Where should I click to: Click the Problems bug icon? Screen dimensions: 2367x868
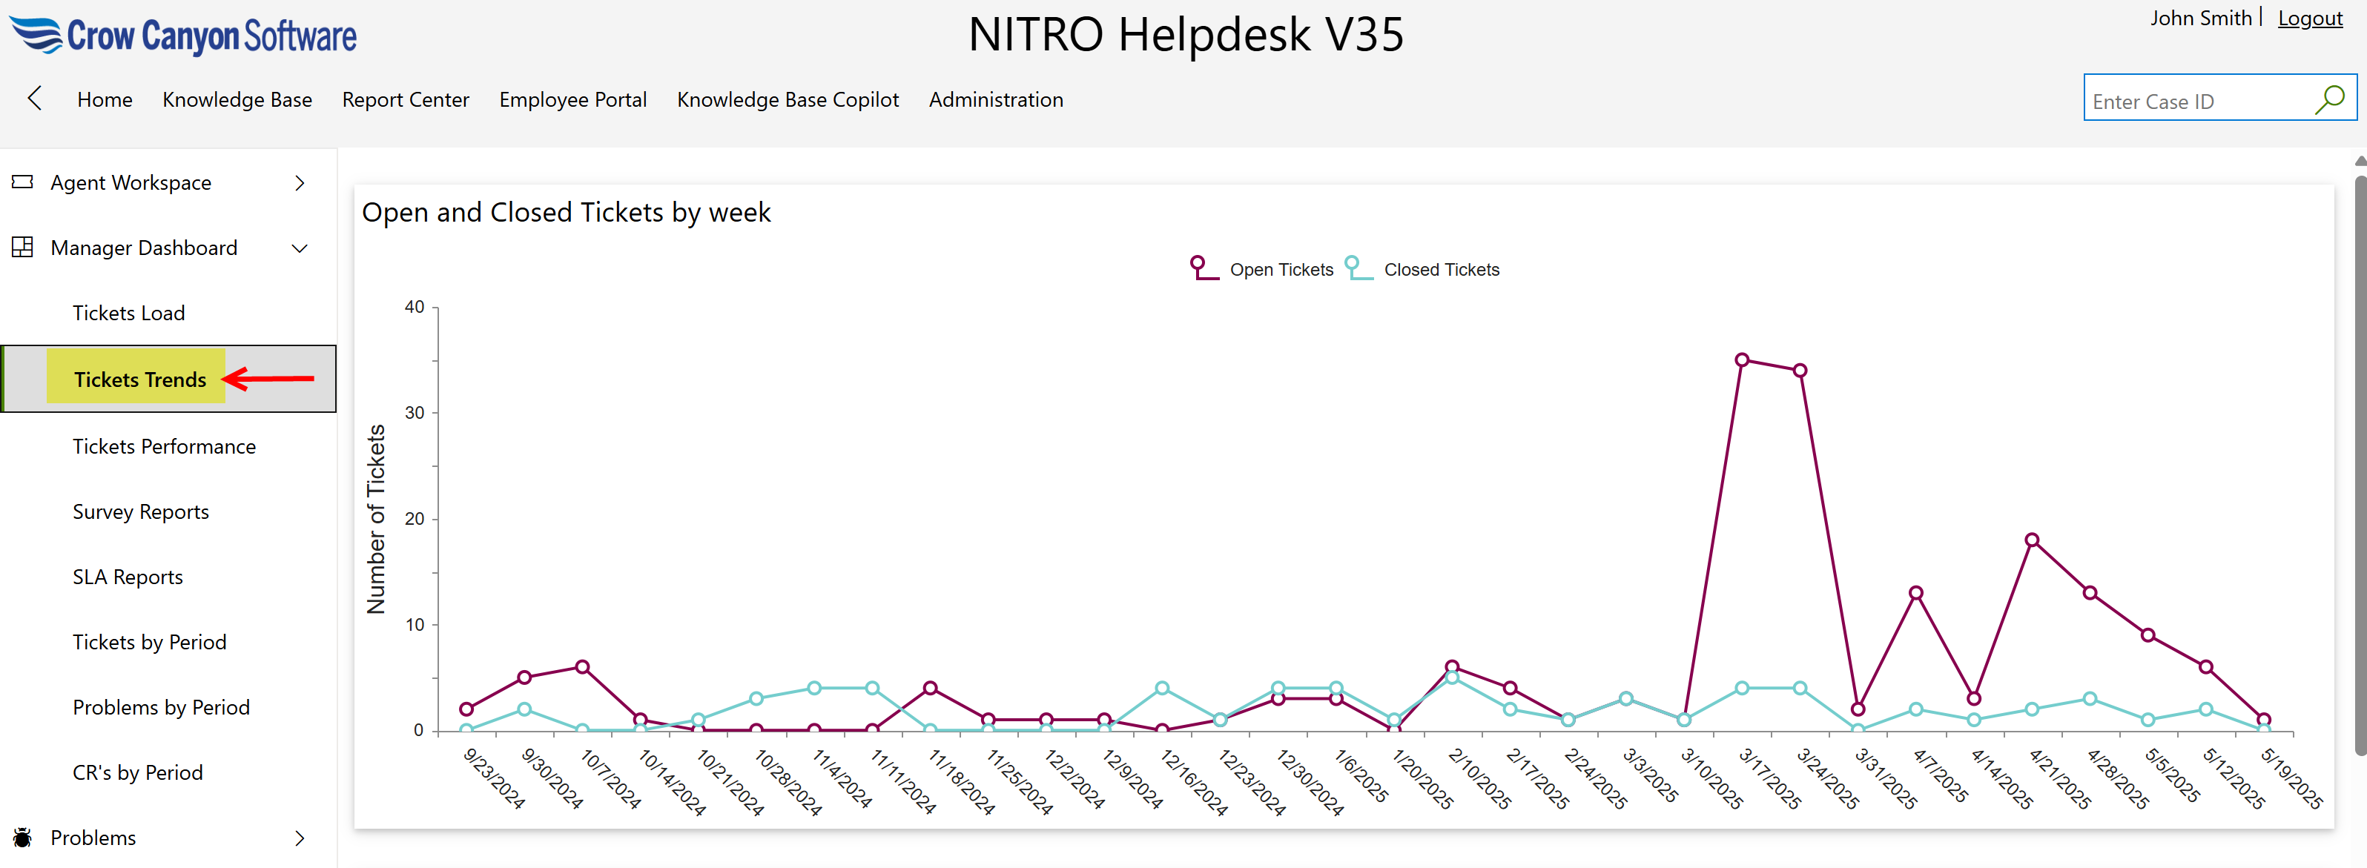pyautogui.click(x=22, y=837)
